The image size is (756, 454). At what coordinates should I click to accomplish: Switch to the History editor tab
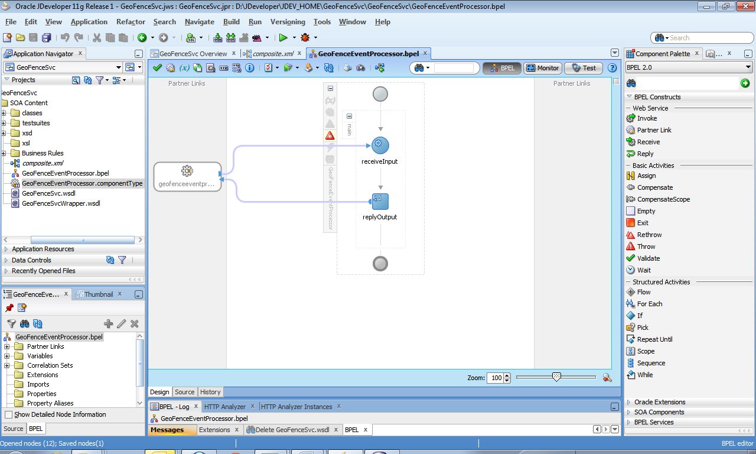(210, 392)
